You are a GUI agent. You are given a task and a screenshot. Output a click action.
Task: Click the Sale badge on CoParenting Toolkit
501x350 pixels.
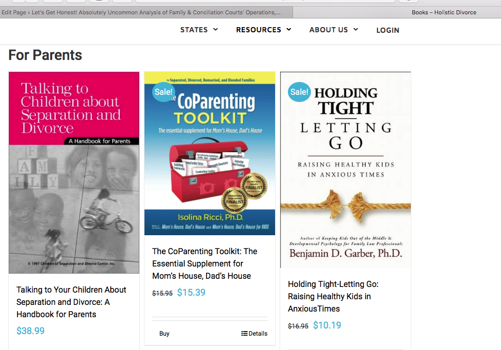[x=163, y=92]
